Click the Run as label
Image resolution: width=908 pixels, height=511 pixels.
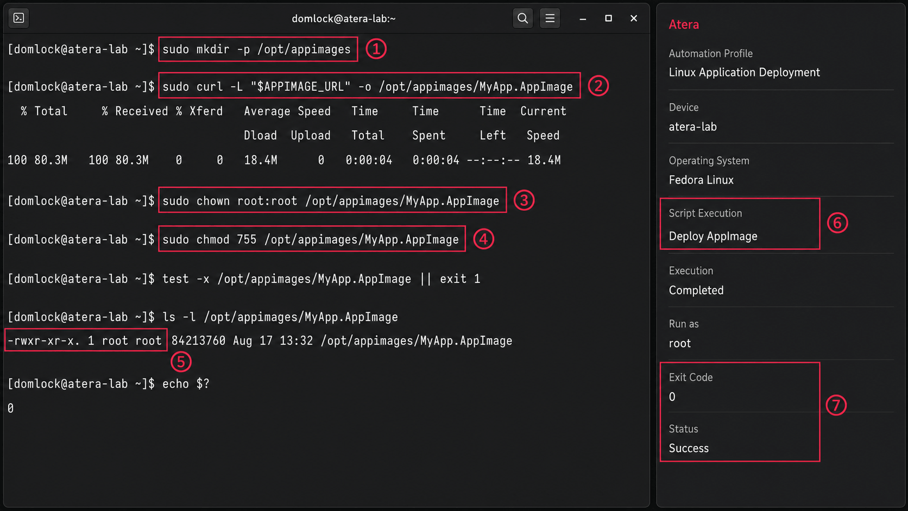(x=684, y=324)
